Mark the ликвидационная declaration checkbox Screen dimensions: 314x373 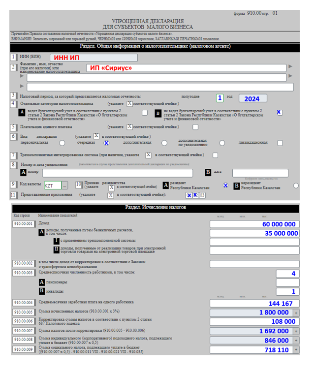click(x=280, y=143)
